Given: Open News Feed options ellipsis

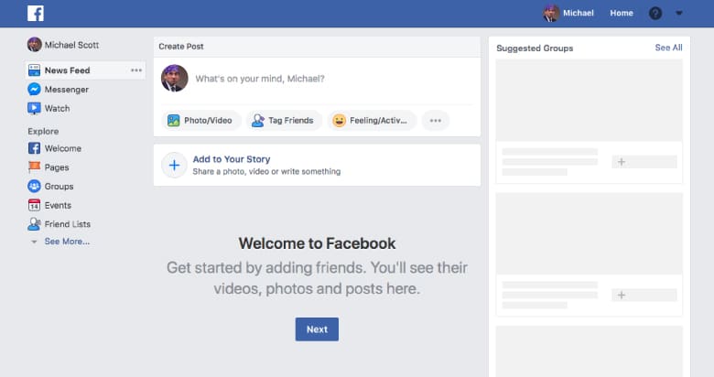Looking at the screenshot, I should coord(136,70).
